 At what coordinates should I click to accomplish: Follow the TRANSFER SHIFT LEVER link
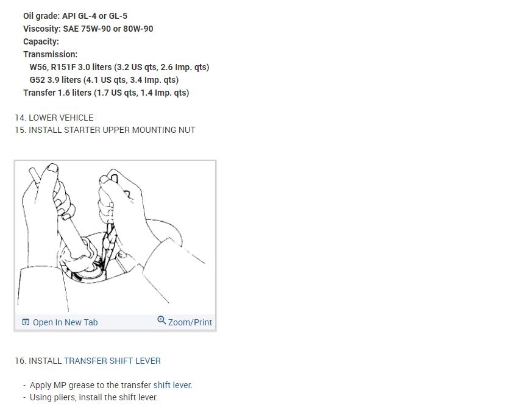pos(112,361)
